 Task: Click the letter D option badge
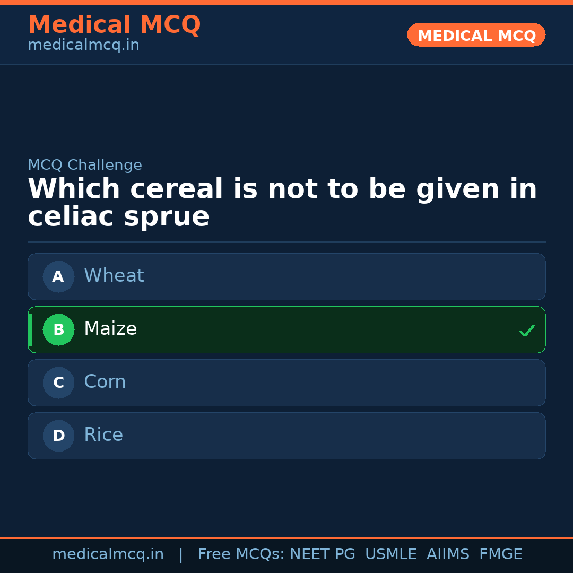pyautogui.click(x=58, y=436)
